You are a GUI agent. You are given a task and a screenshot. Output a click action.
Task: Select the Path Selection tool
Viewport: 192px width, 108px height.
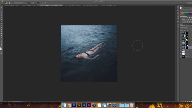point(1,40)
